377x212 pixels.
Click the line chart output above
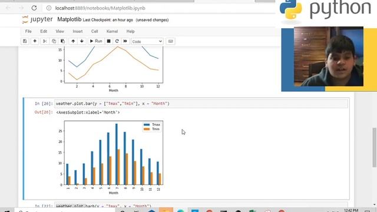[x=111, y=69]
